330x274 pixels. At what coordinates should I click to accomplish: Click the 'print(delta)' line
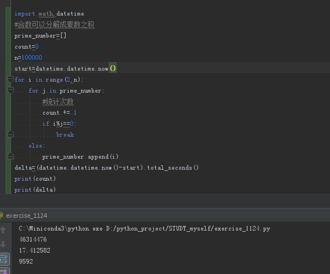(x=35, y=189)
